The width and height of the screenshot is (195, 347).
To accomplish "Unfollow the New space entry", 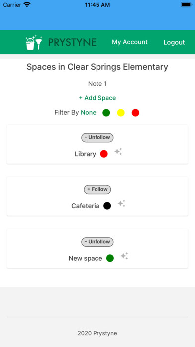I will point(97,242).
